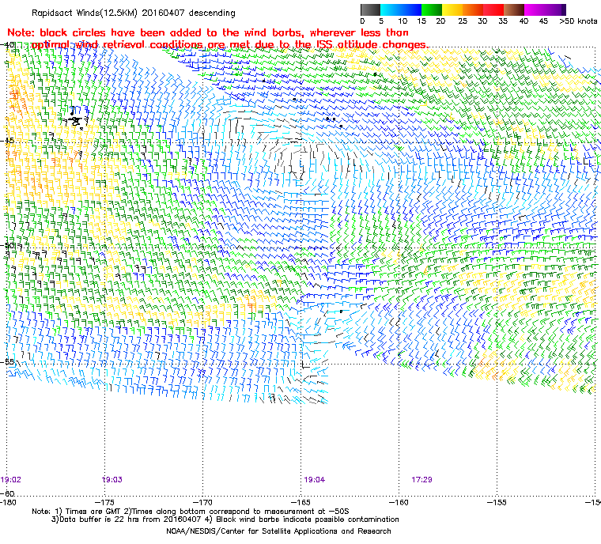Screen dimensions: 601x544
Task: Click the '-45' latitude axis label
Action: click(x=8, y=141)
